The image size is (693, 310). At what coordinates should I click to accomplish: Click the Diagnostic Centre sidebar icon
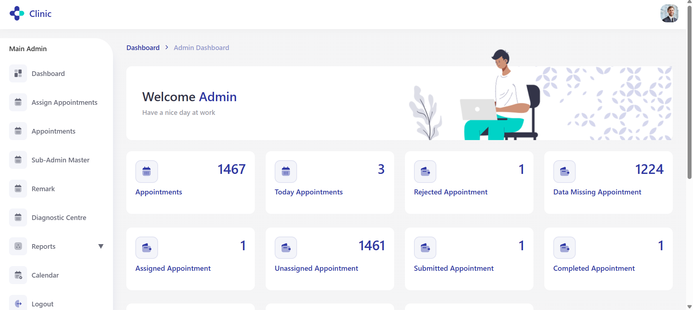click(x=18, y=217)
